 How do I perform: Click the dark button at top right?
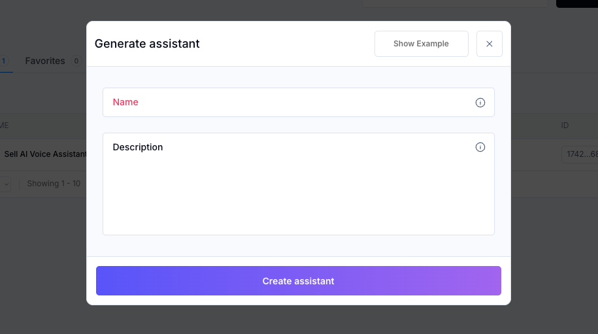tap(577, 3)
